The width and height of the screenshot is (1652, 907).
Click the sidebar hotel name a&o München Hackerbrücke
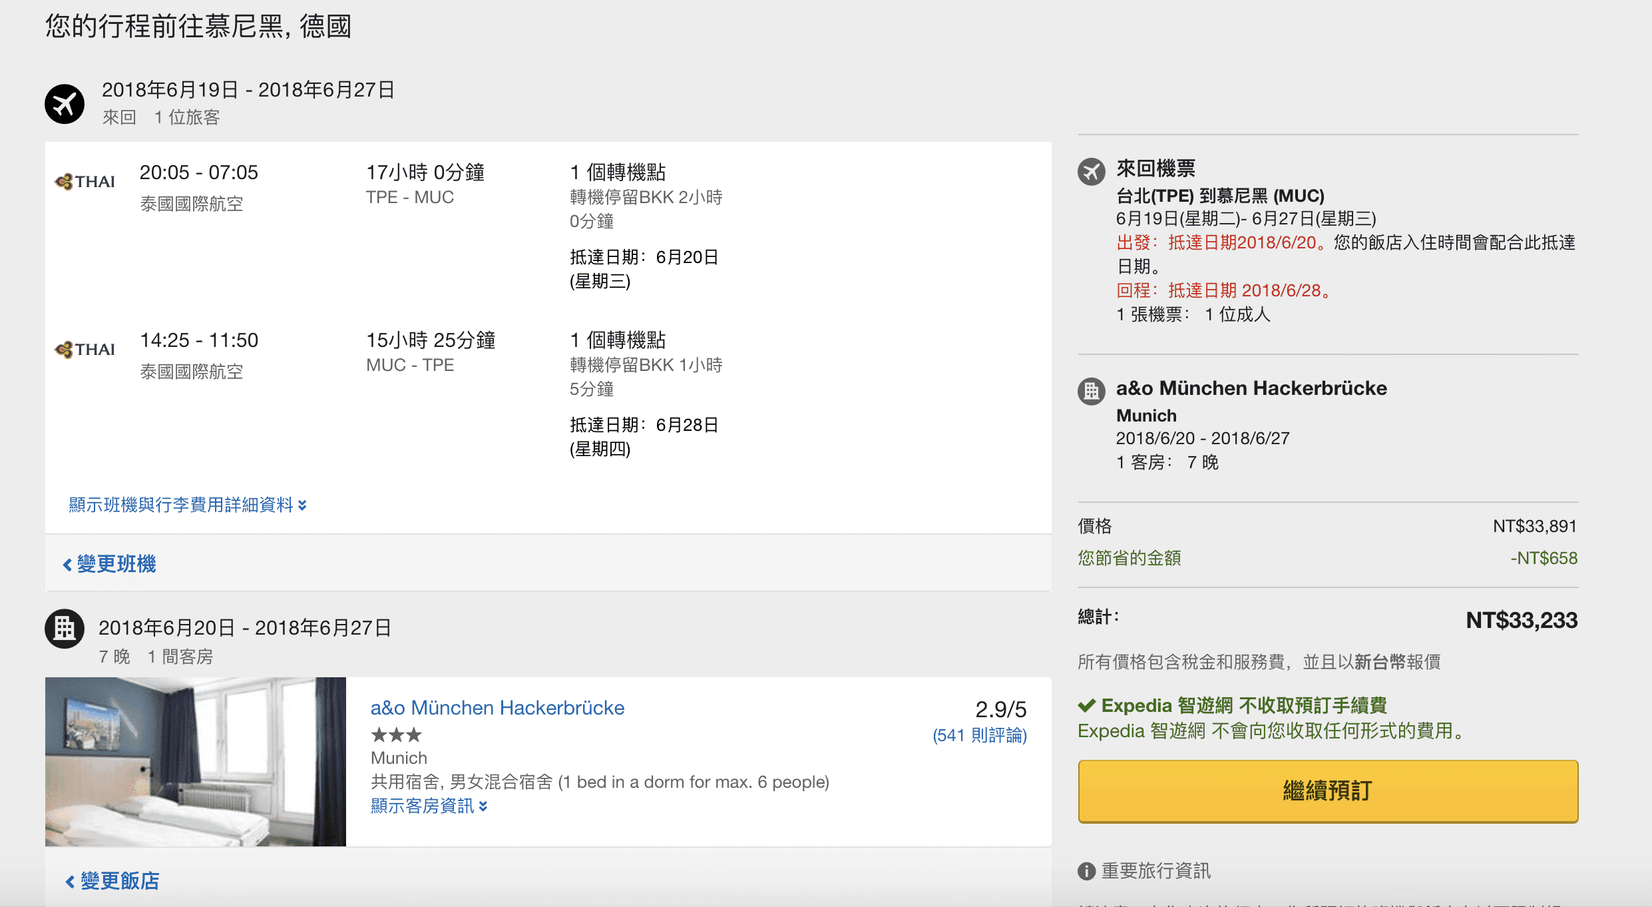(x=1251, y=388)
